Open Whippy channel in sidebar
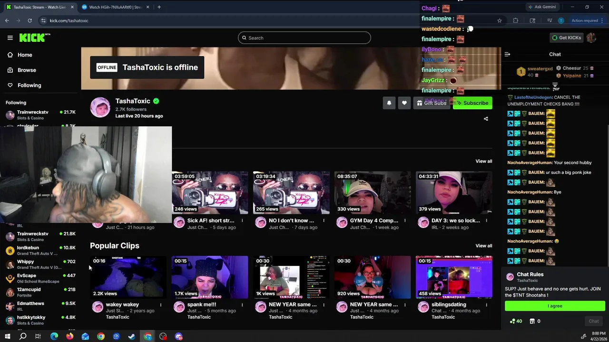Viewport: 609px width, 342px height. coord(40,264)
